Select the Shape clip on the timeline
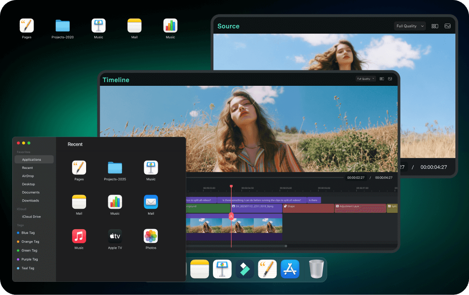 point(308,208)
